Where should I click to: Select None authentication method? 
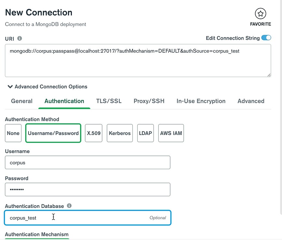pos(13,133)
